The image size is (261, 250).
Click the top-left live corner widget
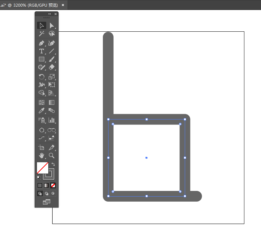point(113,124)
